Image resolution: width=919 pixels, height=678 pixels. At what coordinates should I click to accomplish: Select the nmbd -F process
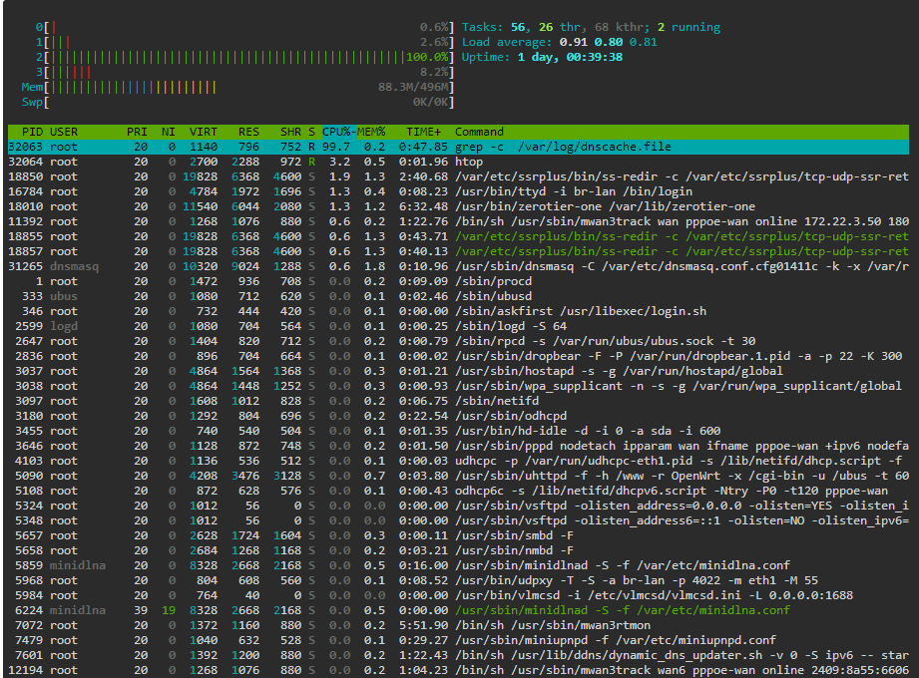pyautogui.click(x=458, y=550)
